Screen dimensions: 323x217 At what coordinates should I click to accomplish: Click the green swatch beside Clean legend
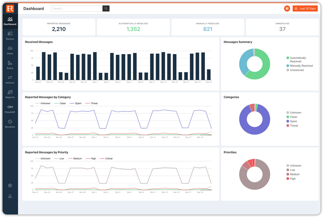click(x=288, y=117)
